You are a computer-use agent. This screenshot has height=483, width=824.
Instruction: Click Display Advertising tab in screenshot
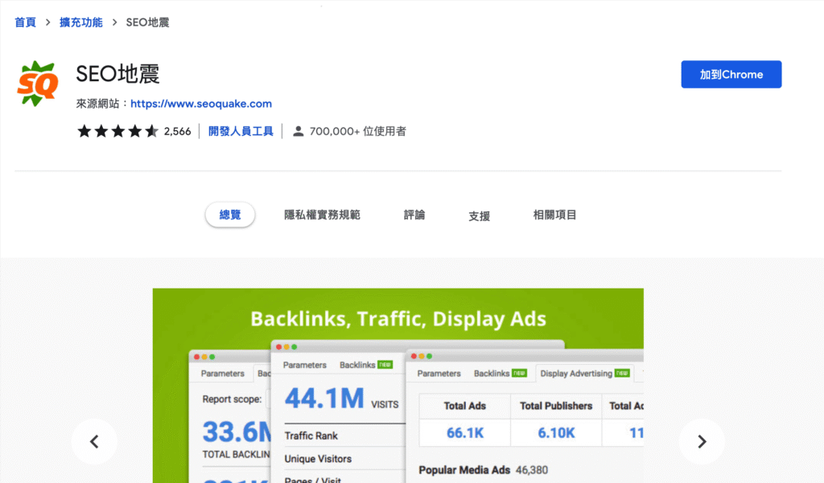pos(584,373)
